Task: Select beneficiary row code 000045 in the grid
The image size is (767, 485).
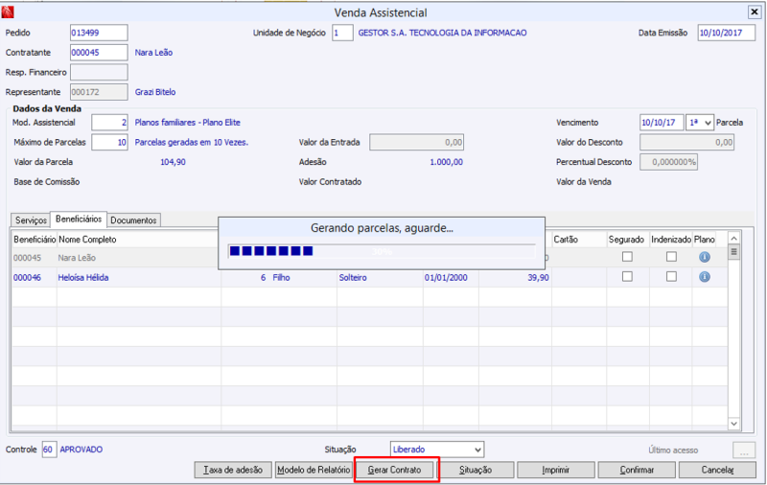Action: click(28, 258)
